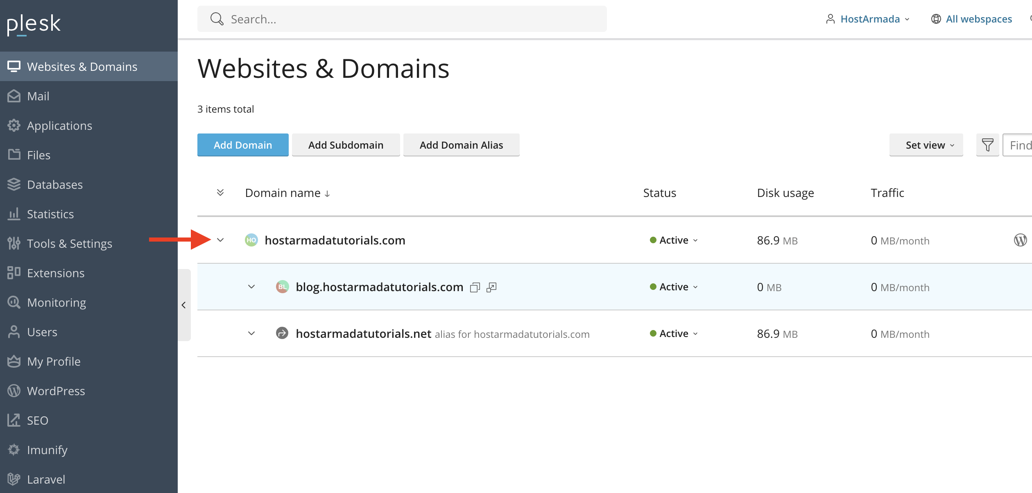Go to My Profile
The height and width of the screenshot is (493, 1032).
89,361
